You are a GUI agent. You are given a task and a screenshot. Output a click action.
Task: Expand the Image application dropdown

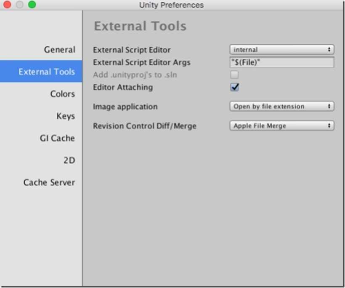pyautogui.click(x=282, y=107)
